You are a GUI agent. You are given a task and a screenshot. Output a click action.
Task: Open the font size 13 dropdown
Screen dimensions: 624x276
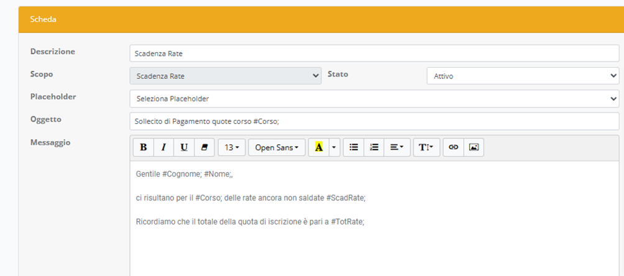tap(232, 147)
